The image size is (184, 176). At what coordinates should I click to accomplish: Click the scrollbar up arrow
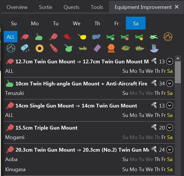tap(178, 58)
